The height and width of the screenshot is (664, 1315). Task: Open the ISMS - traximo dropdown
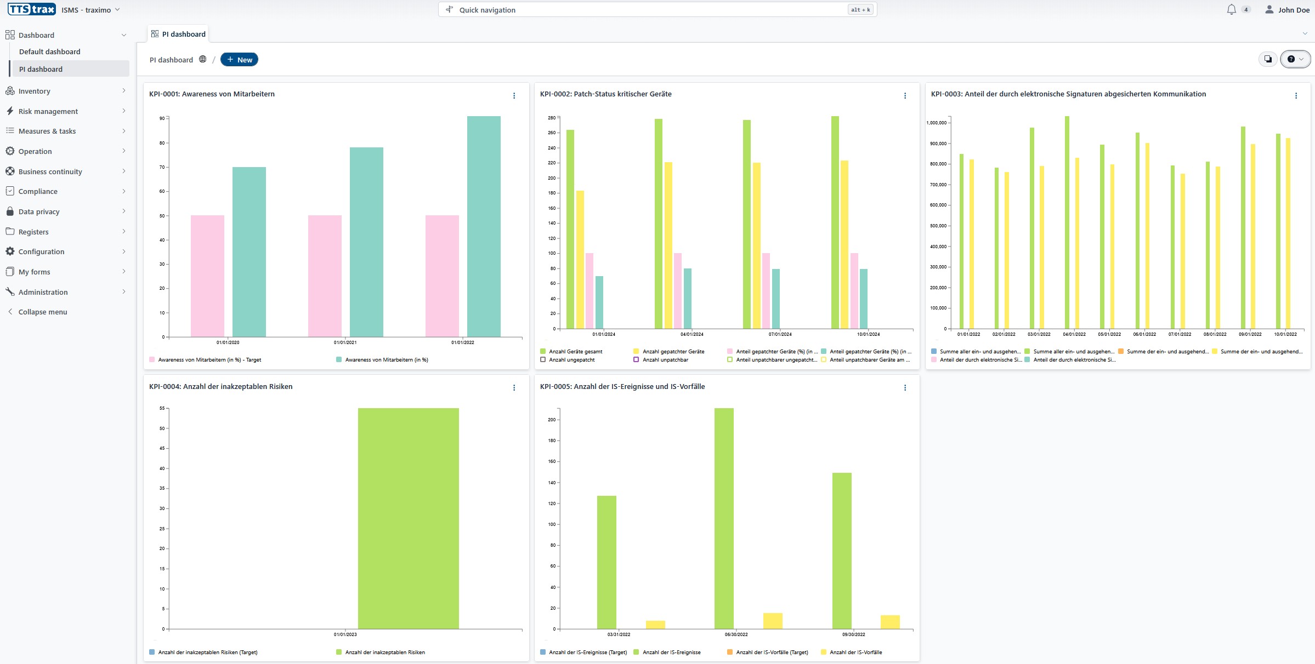click(x=90, y=10)
